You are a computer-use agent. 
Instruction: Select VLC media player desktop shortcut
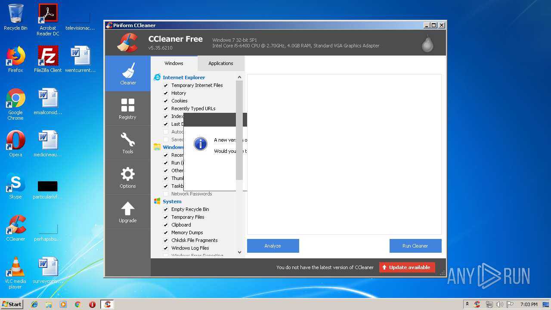coord(15,273)
